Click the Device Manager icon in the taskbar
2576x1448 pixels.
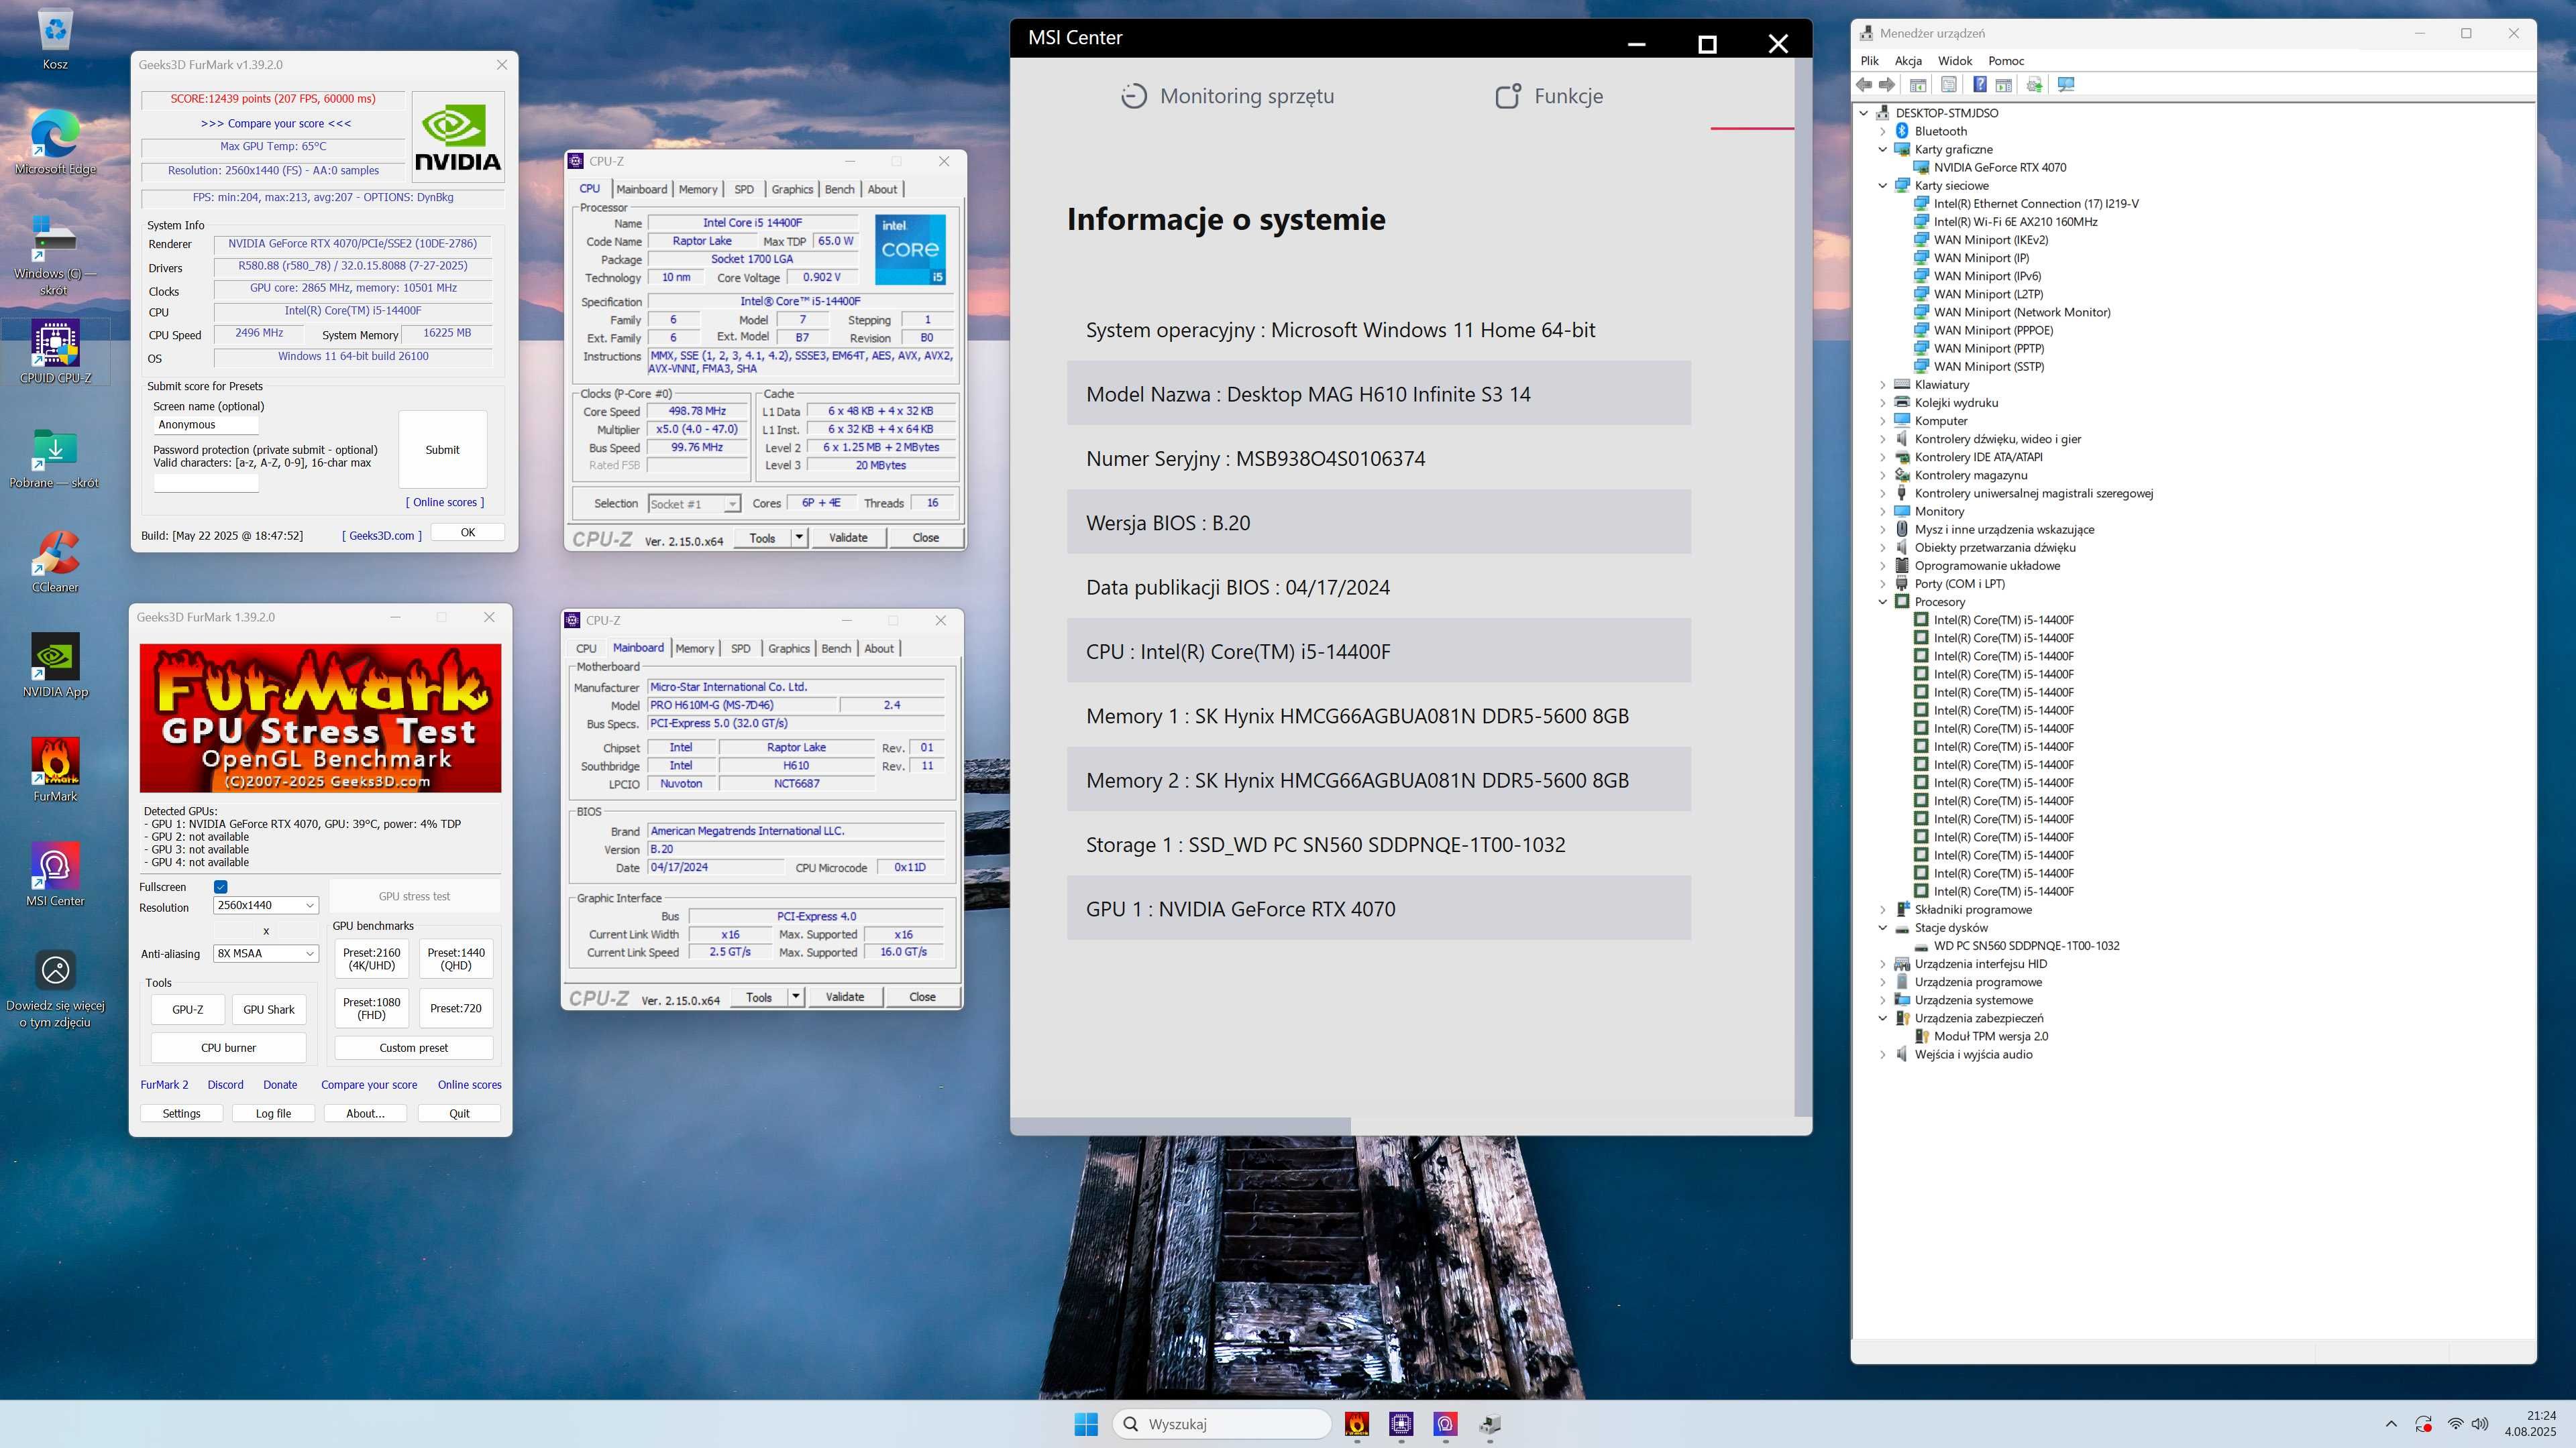pyautogui.click(x=1490, y=1424)
